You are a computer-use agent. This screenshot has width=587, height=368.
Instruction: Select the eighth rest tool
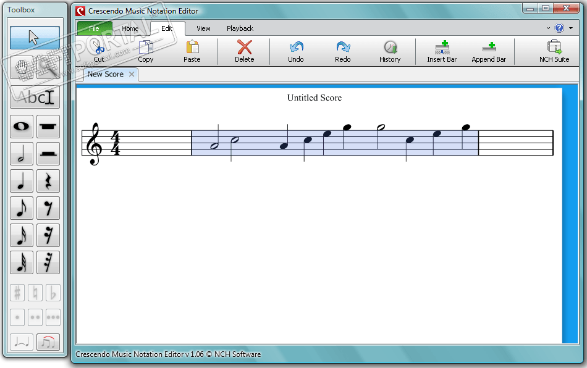pyautogui.click(x=48, y=208)
